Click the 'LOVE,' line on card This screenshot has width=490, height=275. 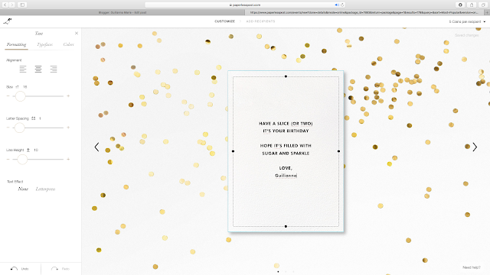(x=286, y=168)
